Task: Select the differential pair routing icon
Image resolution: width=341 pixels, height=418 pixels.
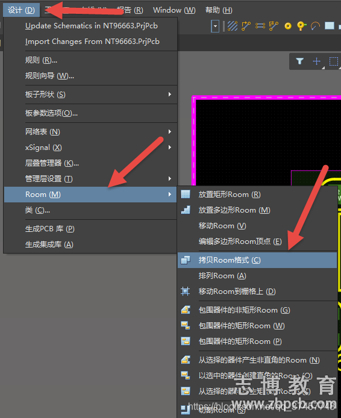Action: click(260, 26)
